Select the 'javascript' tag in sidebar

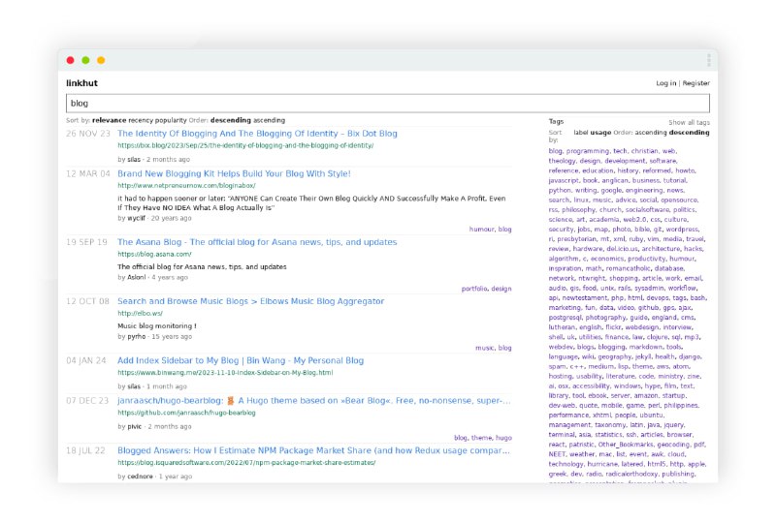(564, 180)
